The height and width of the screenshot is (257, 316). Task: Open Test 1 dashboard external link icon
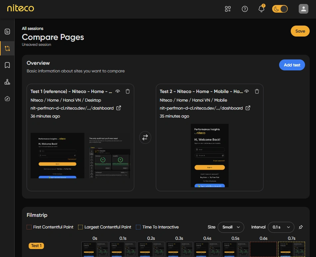[x=119, y=108]
